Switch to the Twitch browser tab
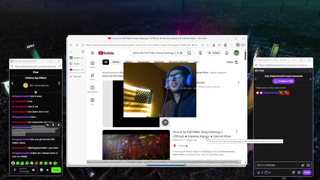320x180 pixels. (76, 64)
